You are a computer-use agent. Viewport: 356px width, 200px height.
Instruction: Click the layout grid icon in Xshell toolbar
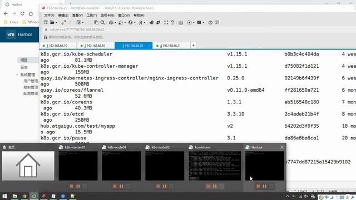click(199, 22)
